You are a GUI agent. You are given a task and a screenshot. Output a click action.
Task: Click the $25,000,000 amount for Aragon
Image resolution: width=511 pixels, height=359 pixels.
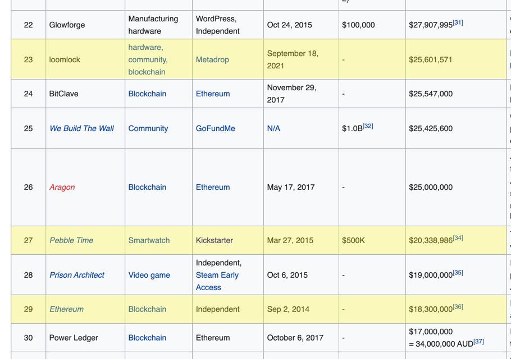tap(431, 187)
